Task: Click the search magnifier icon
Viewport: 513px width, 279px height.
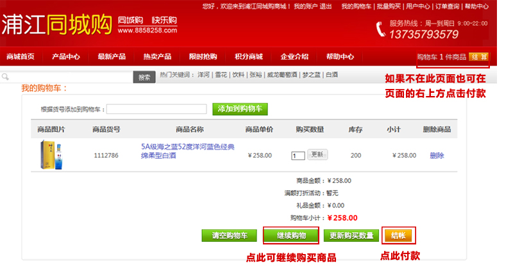Action: point(5,77)
